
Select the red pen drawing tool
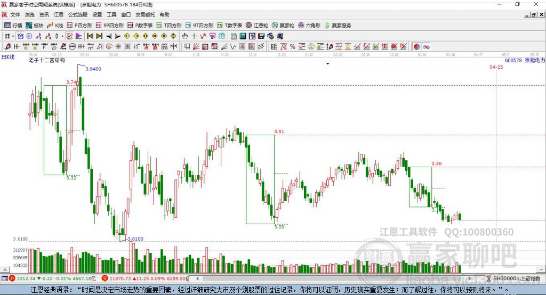(x=7, y=46)
